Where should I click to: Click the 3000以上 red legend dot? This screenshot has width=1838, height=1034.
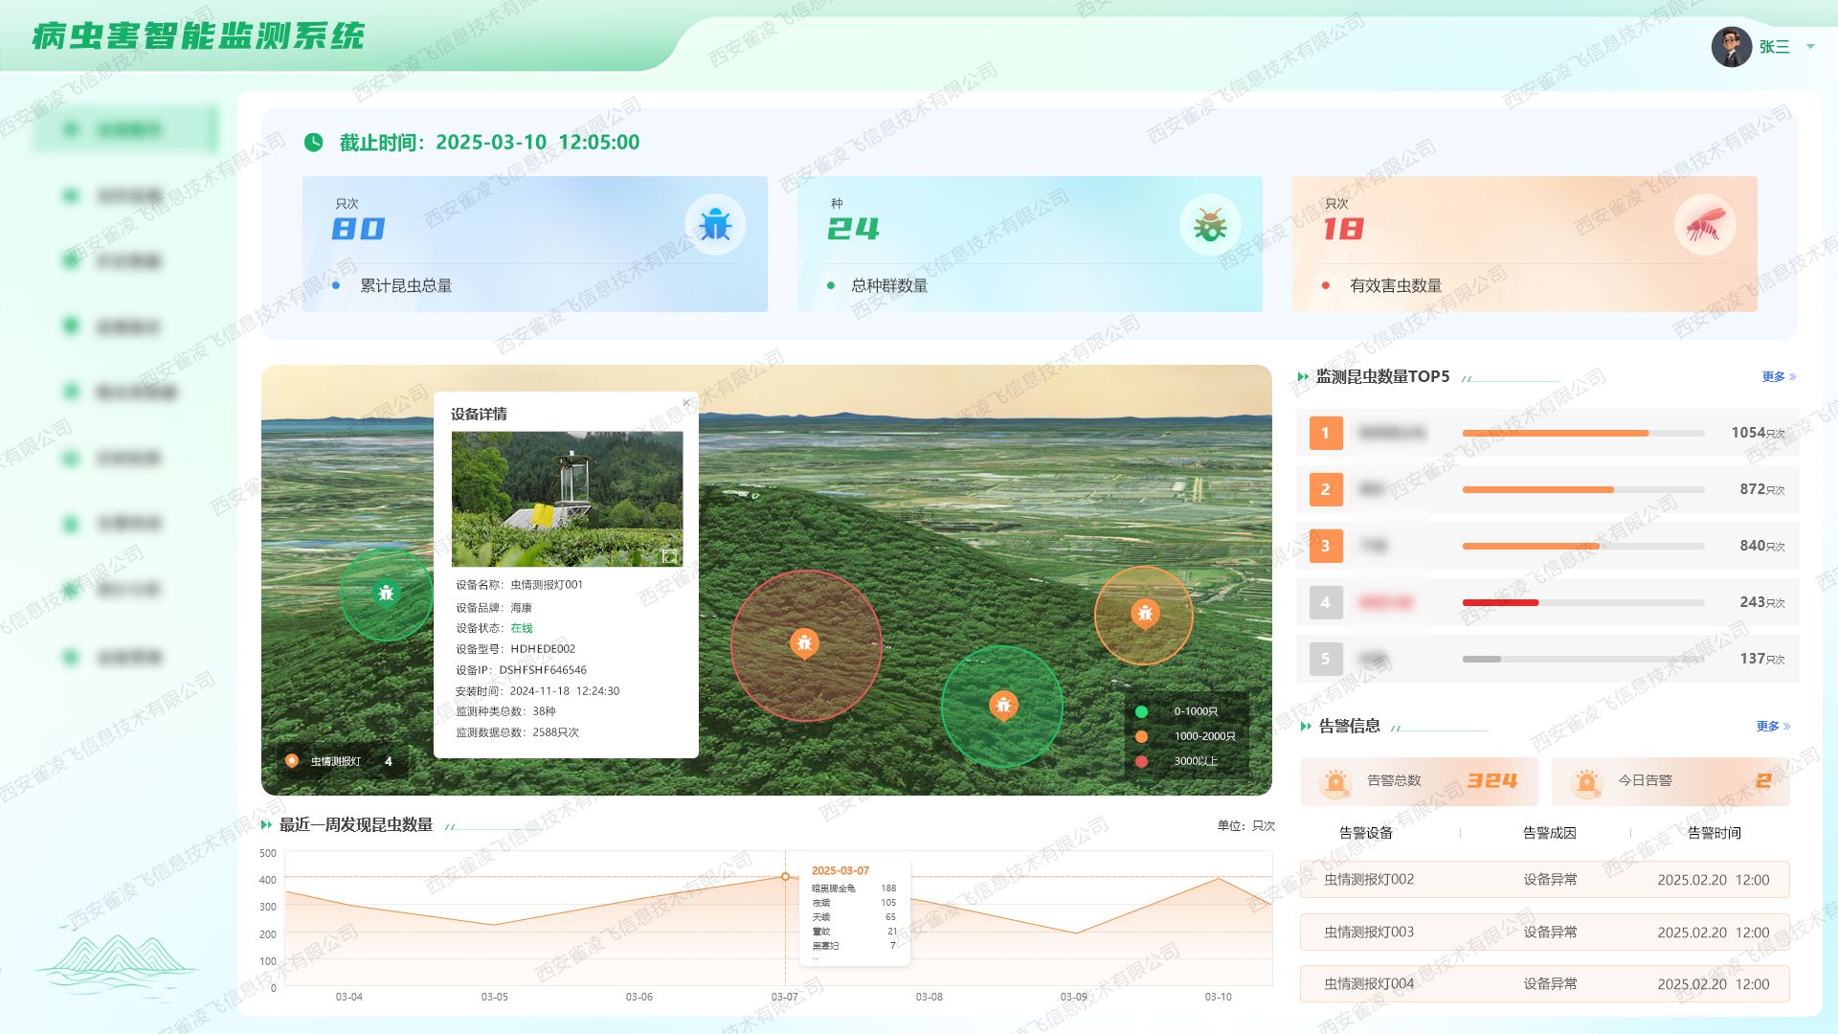coord(1141,761)
